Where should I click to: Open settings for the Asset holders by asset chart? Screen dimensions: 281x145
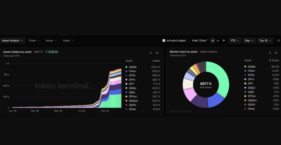tap(157, 53)
